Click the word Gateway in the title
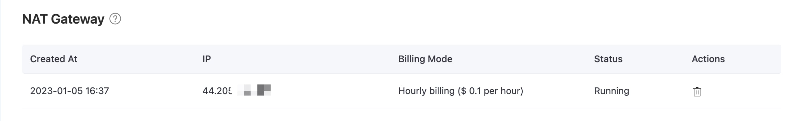The image size is (788, 121). 78,19
